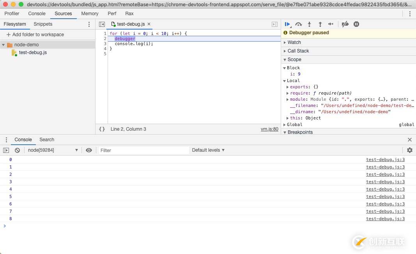The image size is (416, 254).
Task: Open DevTools main kebab menu
Action: tap(410, 14)
